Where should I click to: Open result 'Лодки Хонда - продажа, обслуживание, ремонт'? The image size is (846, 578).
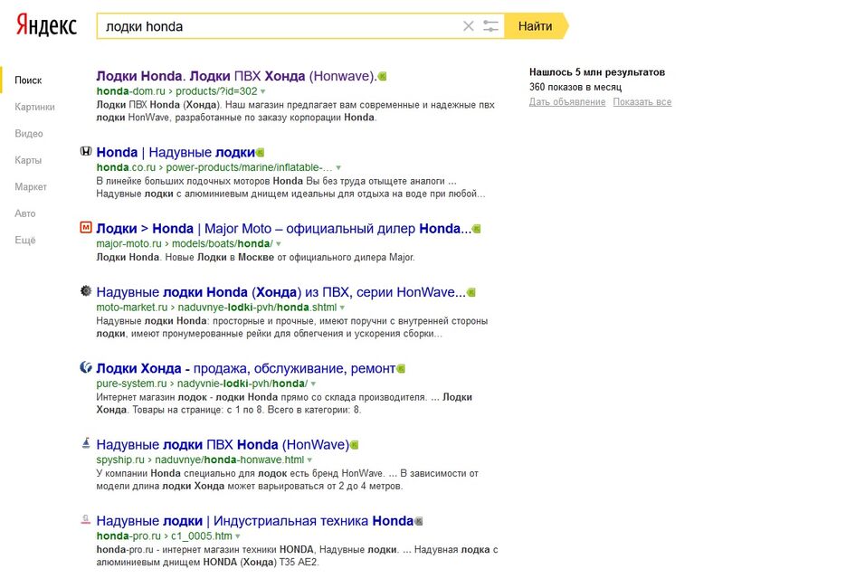click(246, 368)
